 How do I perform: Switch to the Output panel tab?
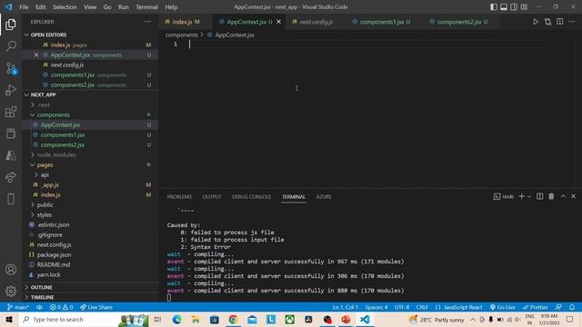coord(212,197)
